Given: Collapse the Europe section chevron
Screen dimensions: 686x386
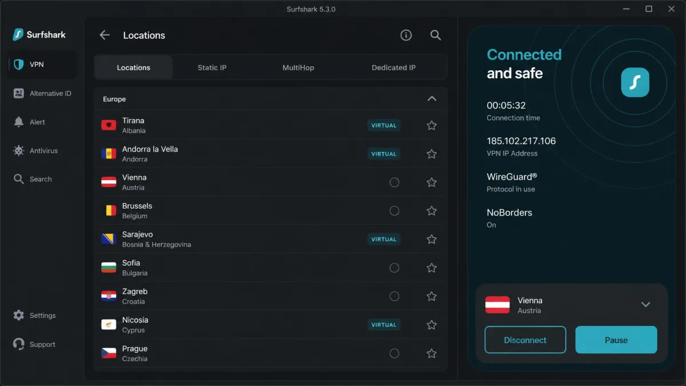Looking at the screenshot, I should pos(432,99).
